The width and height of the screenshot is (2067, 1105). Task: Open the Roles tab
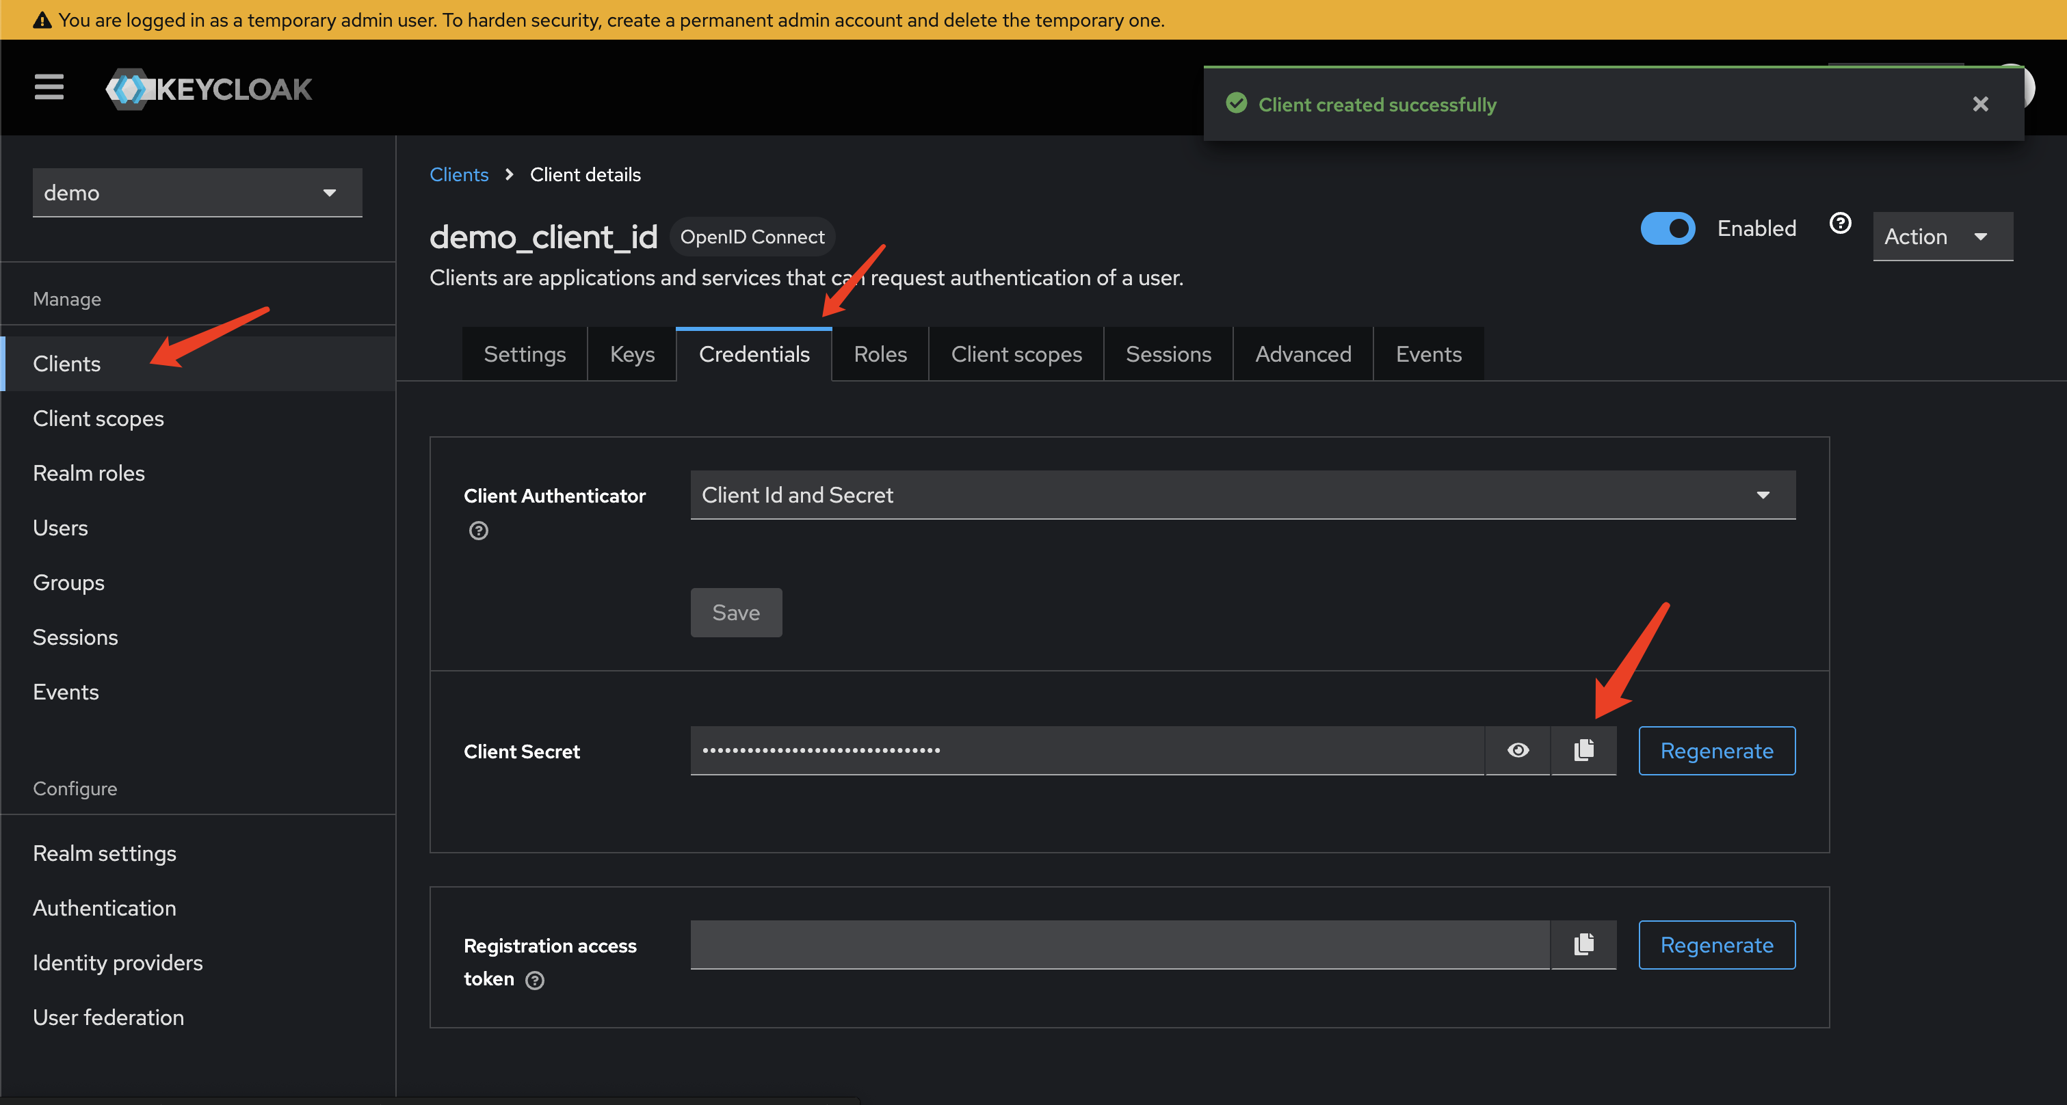[880, 354]
